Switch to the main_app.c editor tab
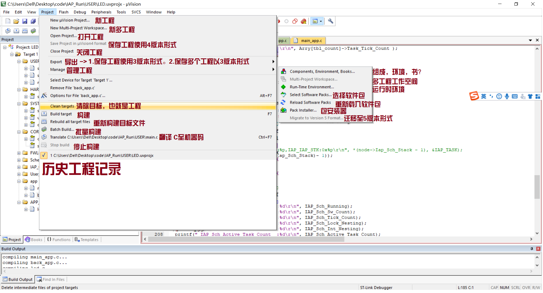543x293 pixels. pos(308,41)
